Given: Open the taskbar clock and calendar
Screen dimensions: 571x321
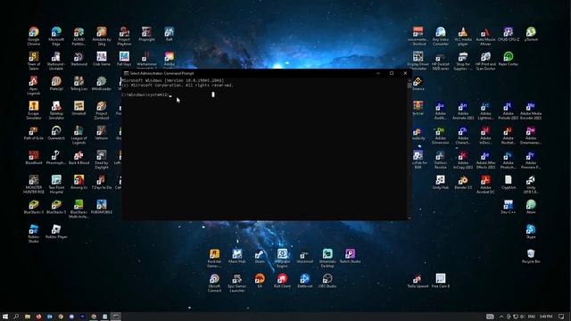Looking at the screenshot, I should pyautogui.click(x=546, y=317).
